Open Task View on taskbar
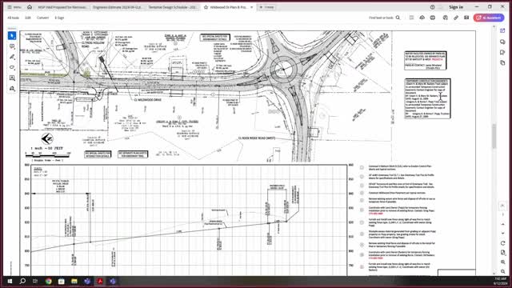 pos(35,281)
